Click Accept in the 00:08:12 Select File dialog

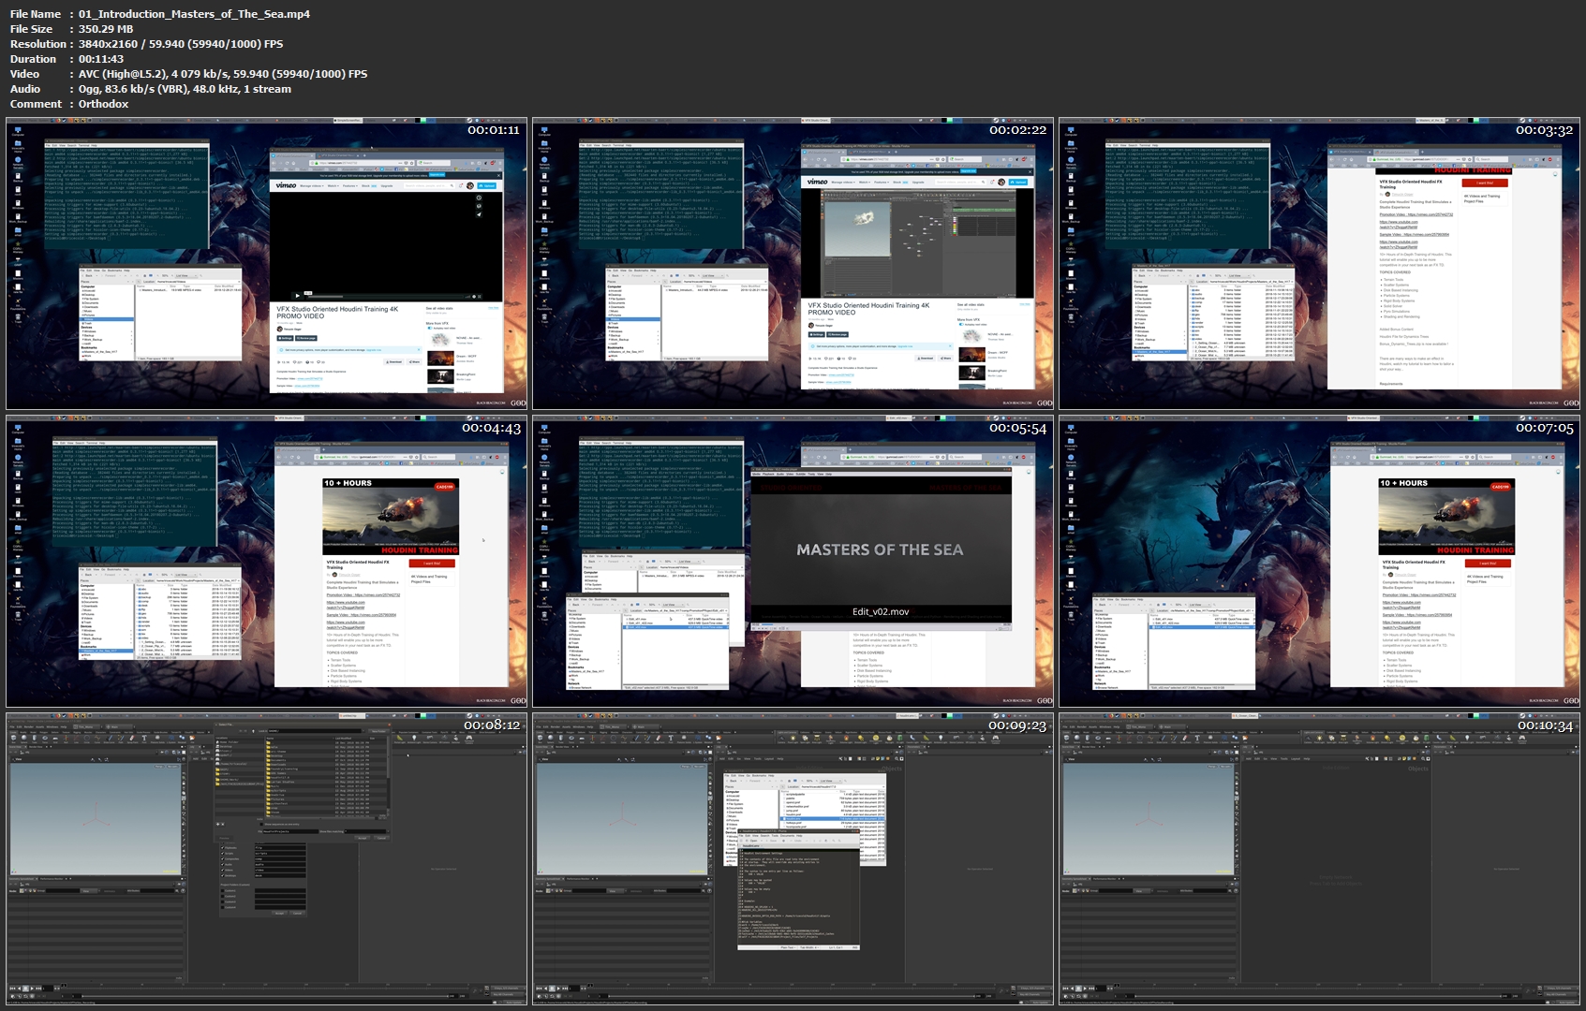362,838
